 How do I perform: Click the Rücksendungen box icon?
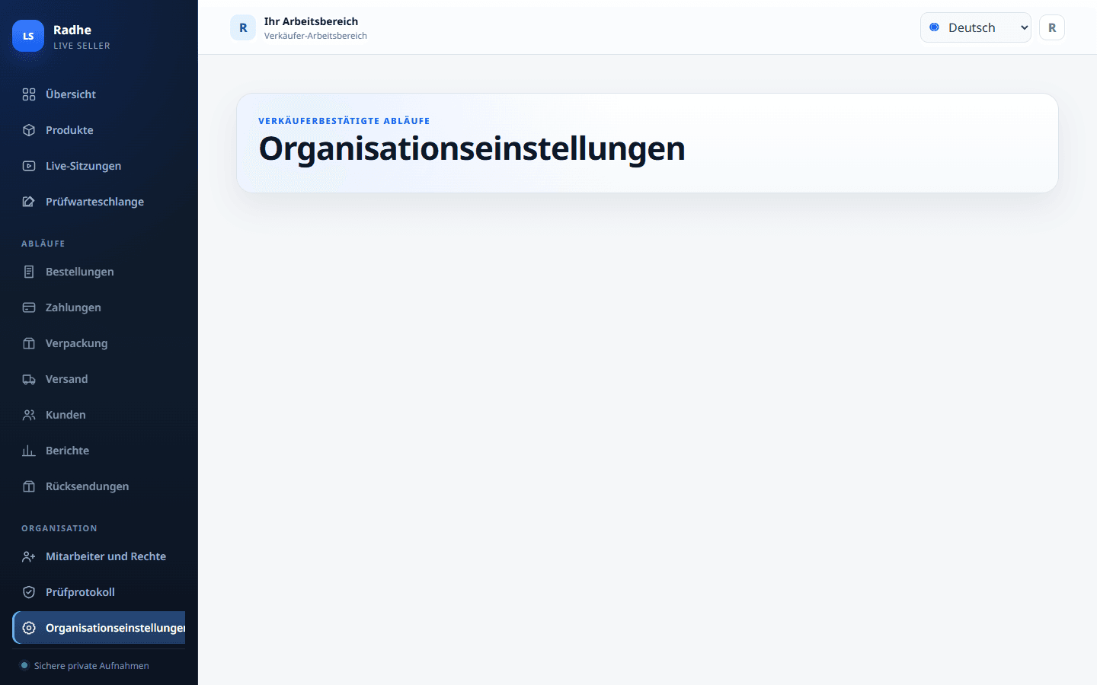click(x=29, y=486)
